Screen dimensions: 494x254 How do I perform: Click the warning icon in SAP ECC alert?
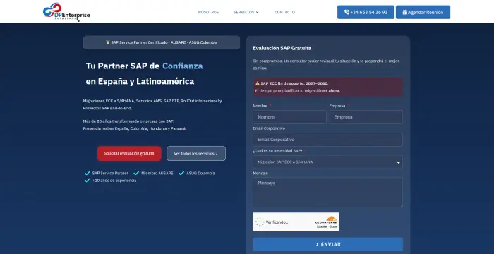click(258, 83)
